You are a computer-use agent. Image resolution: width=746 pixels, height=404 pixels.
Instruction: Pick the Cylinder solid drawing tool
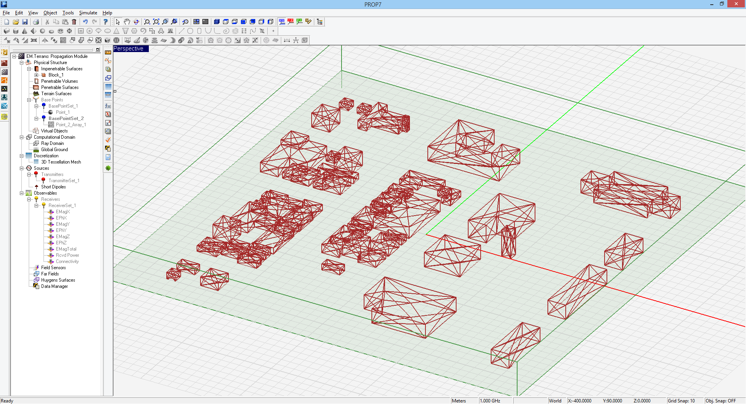tap(16, 31)
